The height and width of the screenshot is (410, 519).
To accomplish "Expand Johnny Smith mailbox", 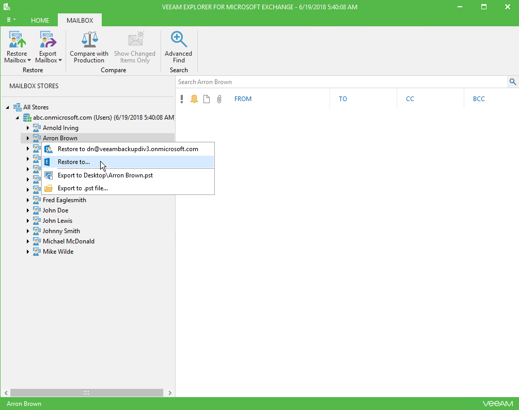I will (28, 231).
